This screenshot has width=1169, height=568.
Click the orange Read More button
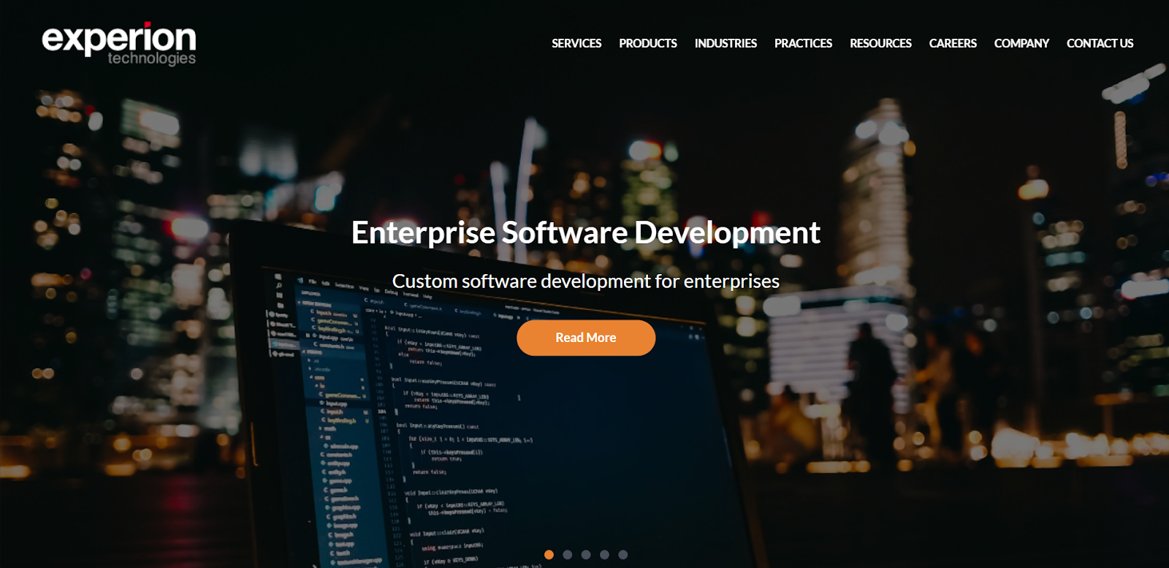point(586,338)
